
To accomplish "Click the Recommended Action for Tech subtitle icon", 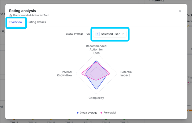I will pyautogui.click(x=11, y=15).
